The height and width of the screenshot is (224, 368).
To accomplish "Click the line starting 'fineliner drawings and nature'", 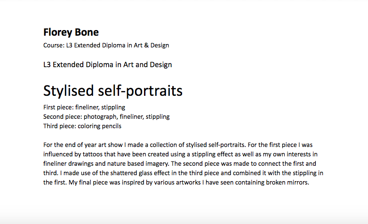I will pos(180,163).
